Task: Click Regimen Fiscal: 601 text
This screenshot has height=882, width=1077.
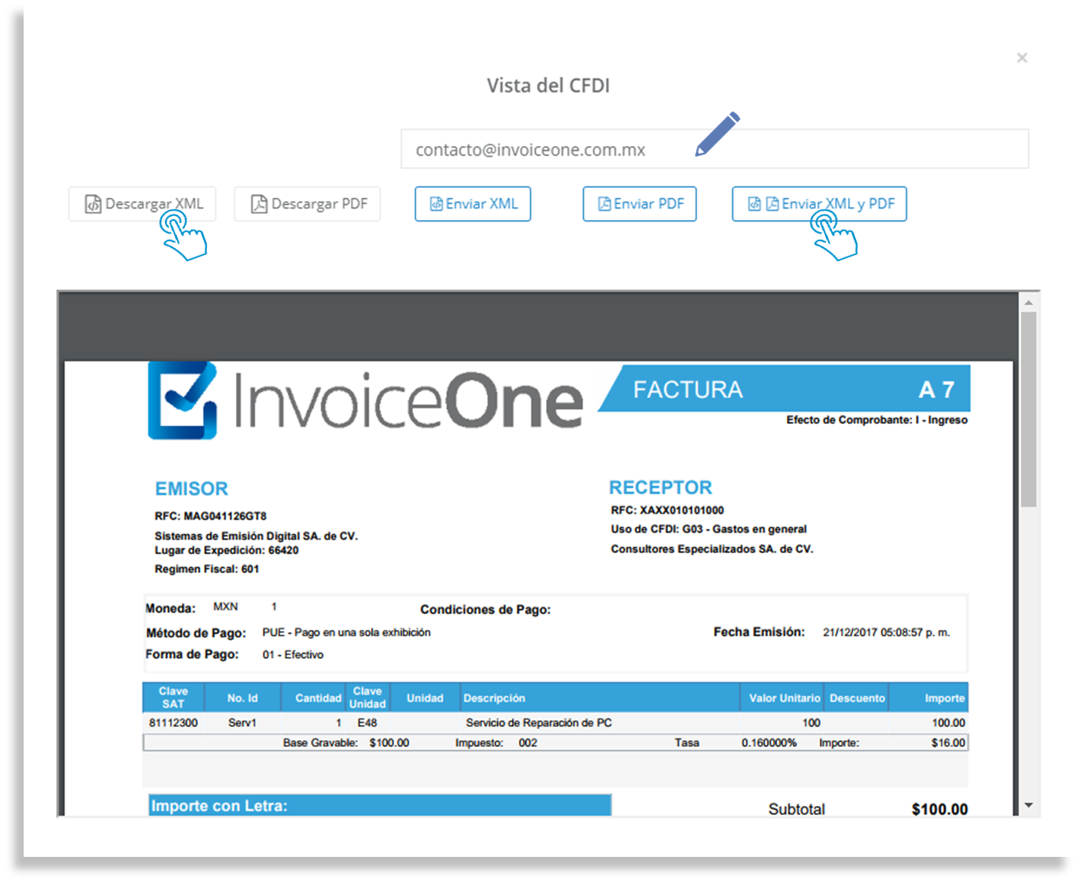Action: (x=207, y=569)
